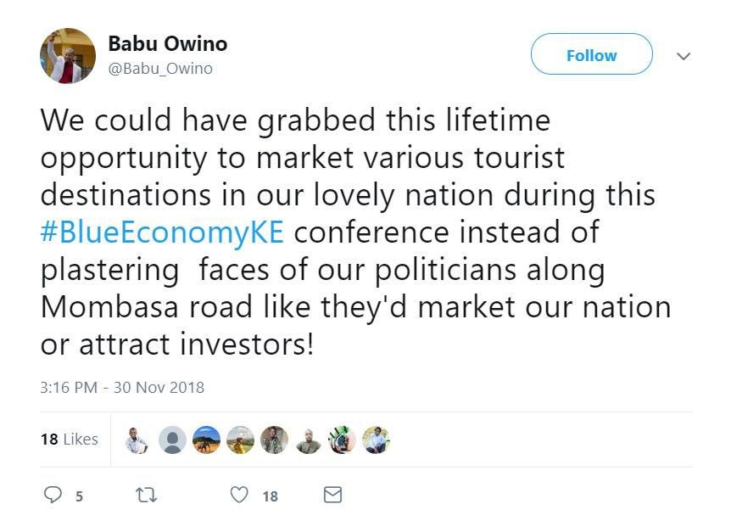Click the fifth liker avatar in camouflage

pyautogui.click(x=274, y=440)
